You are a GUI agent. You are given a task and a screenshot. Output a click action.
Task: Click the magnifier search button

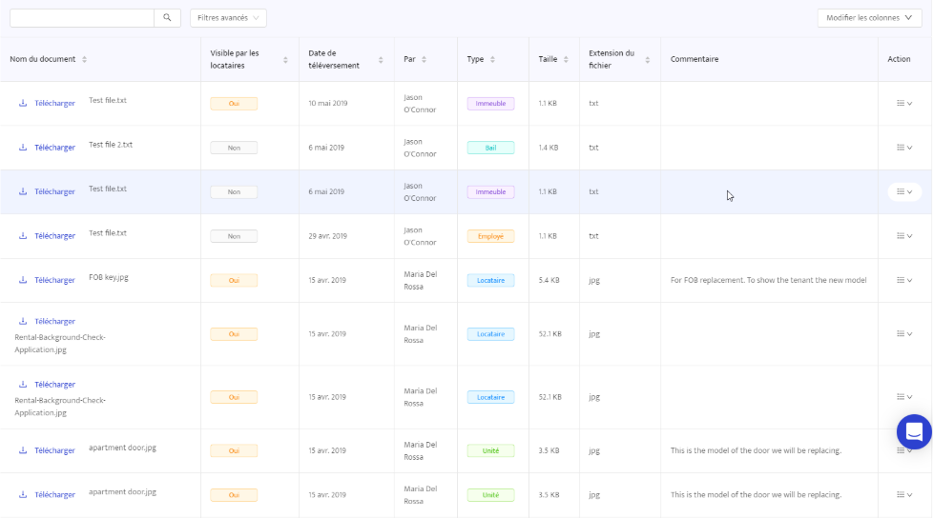[167, 18]
